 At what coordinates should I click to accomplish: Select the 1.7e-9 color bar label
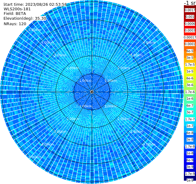pos(190,174)
